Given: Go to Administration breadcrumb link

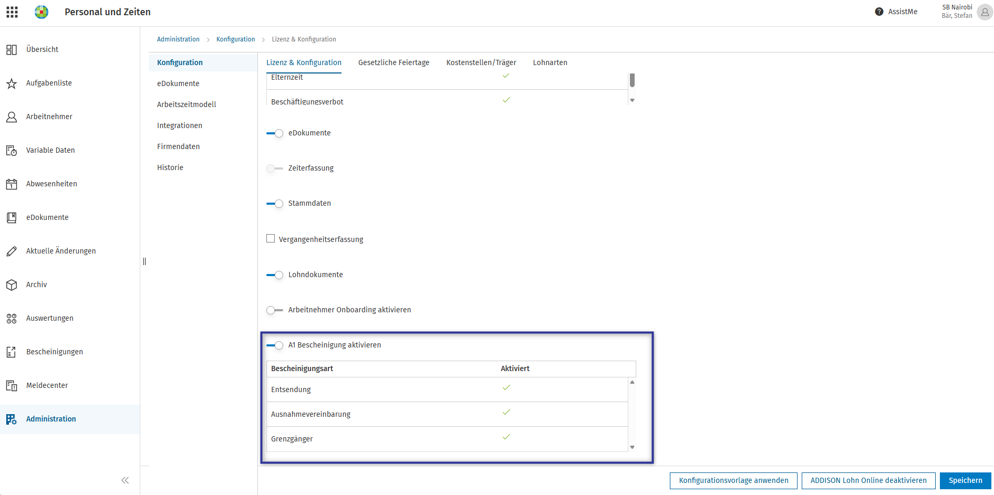Looking at the screenshot, I should click(178, 39).
